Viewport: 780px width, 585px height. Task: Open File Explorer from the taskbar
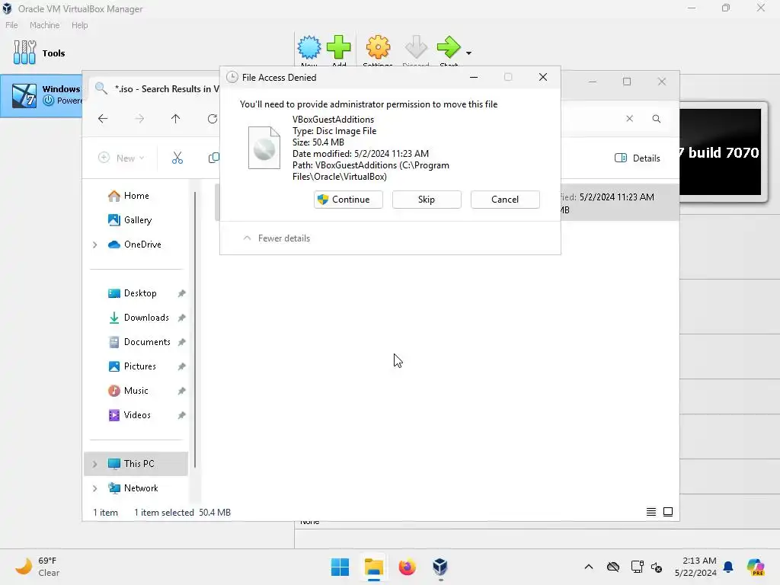pyautogui.click(x=373, y=567)
